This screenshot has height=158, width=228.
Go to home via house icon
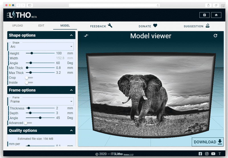click(x=216, y=15)
